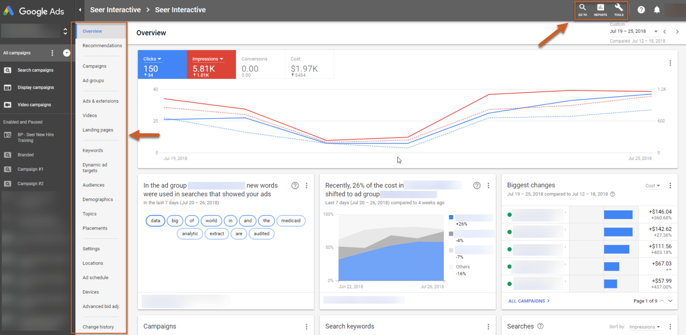Image resolution: width=686 pixels, height=335 pixels.
Task: Open the Reports icon in top bar
Action: pyautogui.click(x=600, y=10)
